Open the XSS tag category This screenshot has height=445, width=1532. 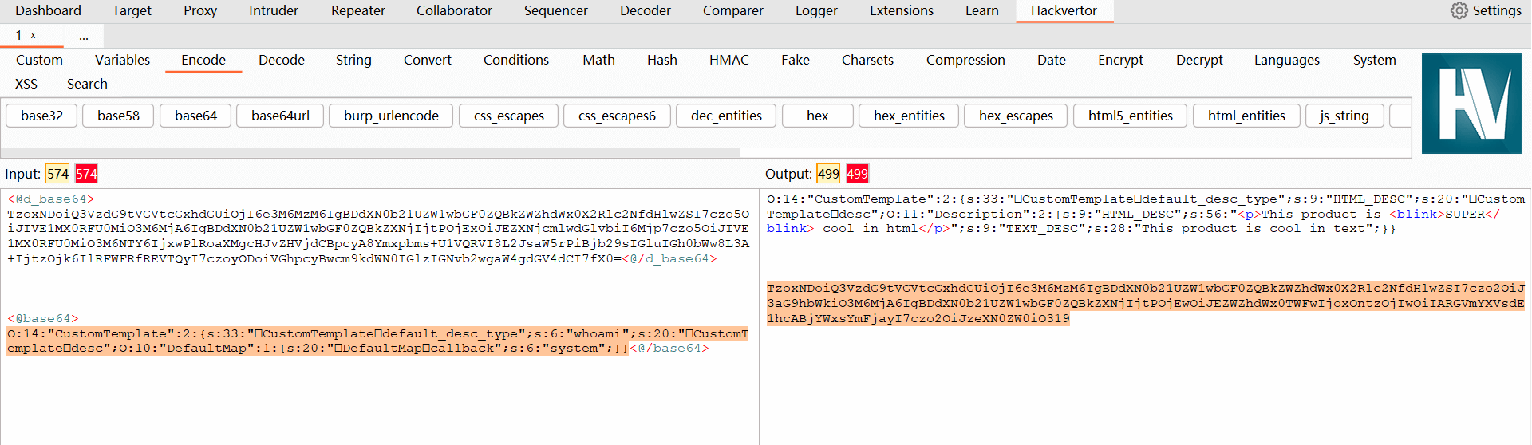coord(26,84)
